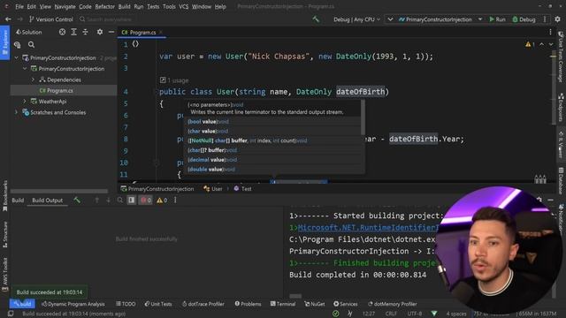Screen dimensions: 566x318
Task: Open the more actions menu beside Debug button
Action: point(545,19)
